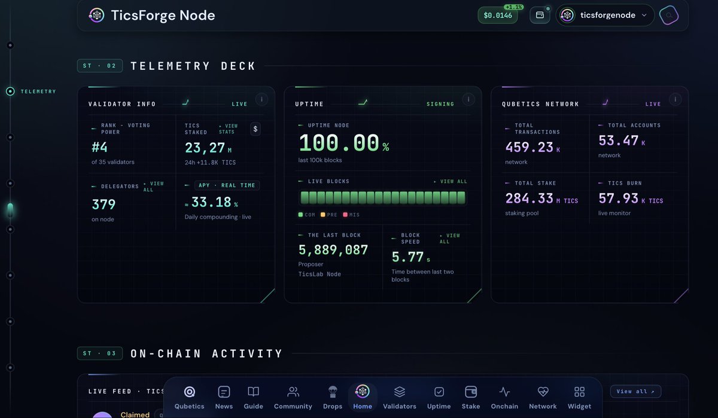Click the COM legend label under live blocks
Image resolution: width=718 pixels, height=418 pixels.
pos(306,215)
